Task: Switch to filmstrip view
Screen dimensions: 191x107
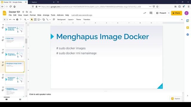Action: [7, 99]
